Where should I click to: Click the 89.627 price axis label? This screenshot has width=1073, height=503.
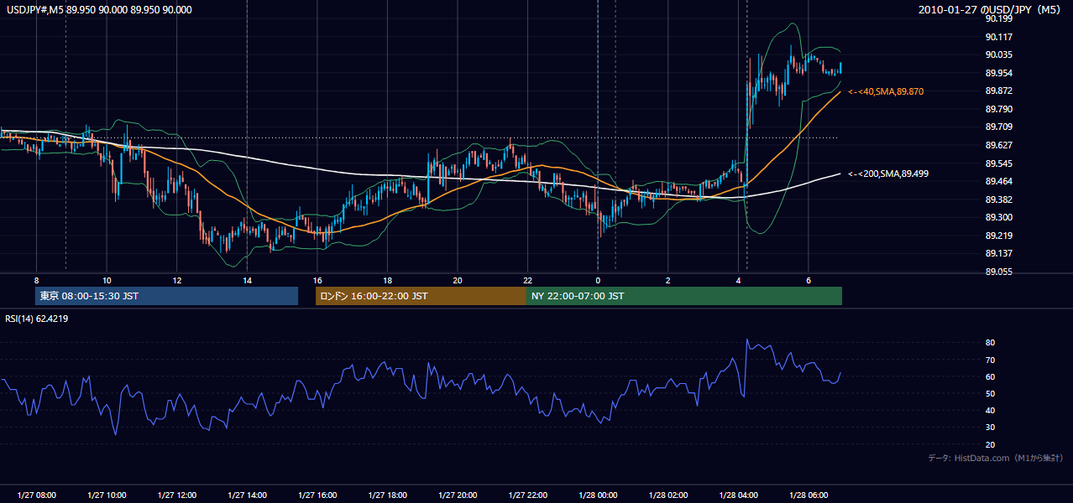tap(997, 145)
